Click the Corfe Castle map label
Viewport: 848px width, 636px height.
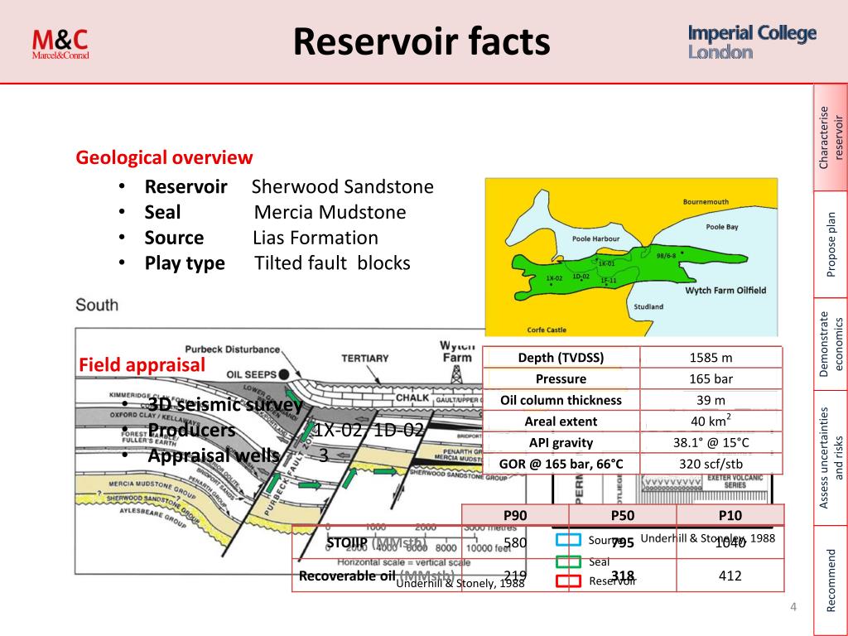click(x=547, y=330)
